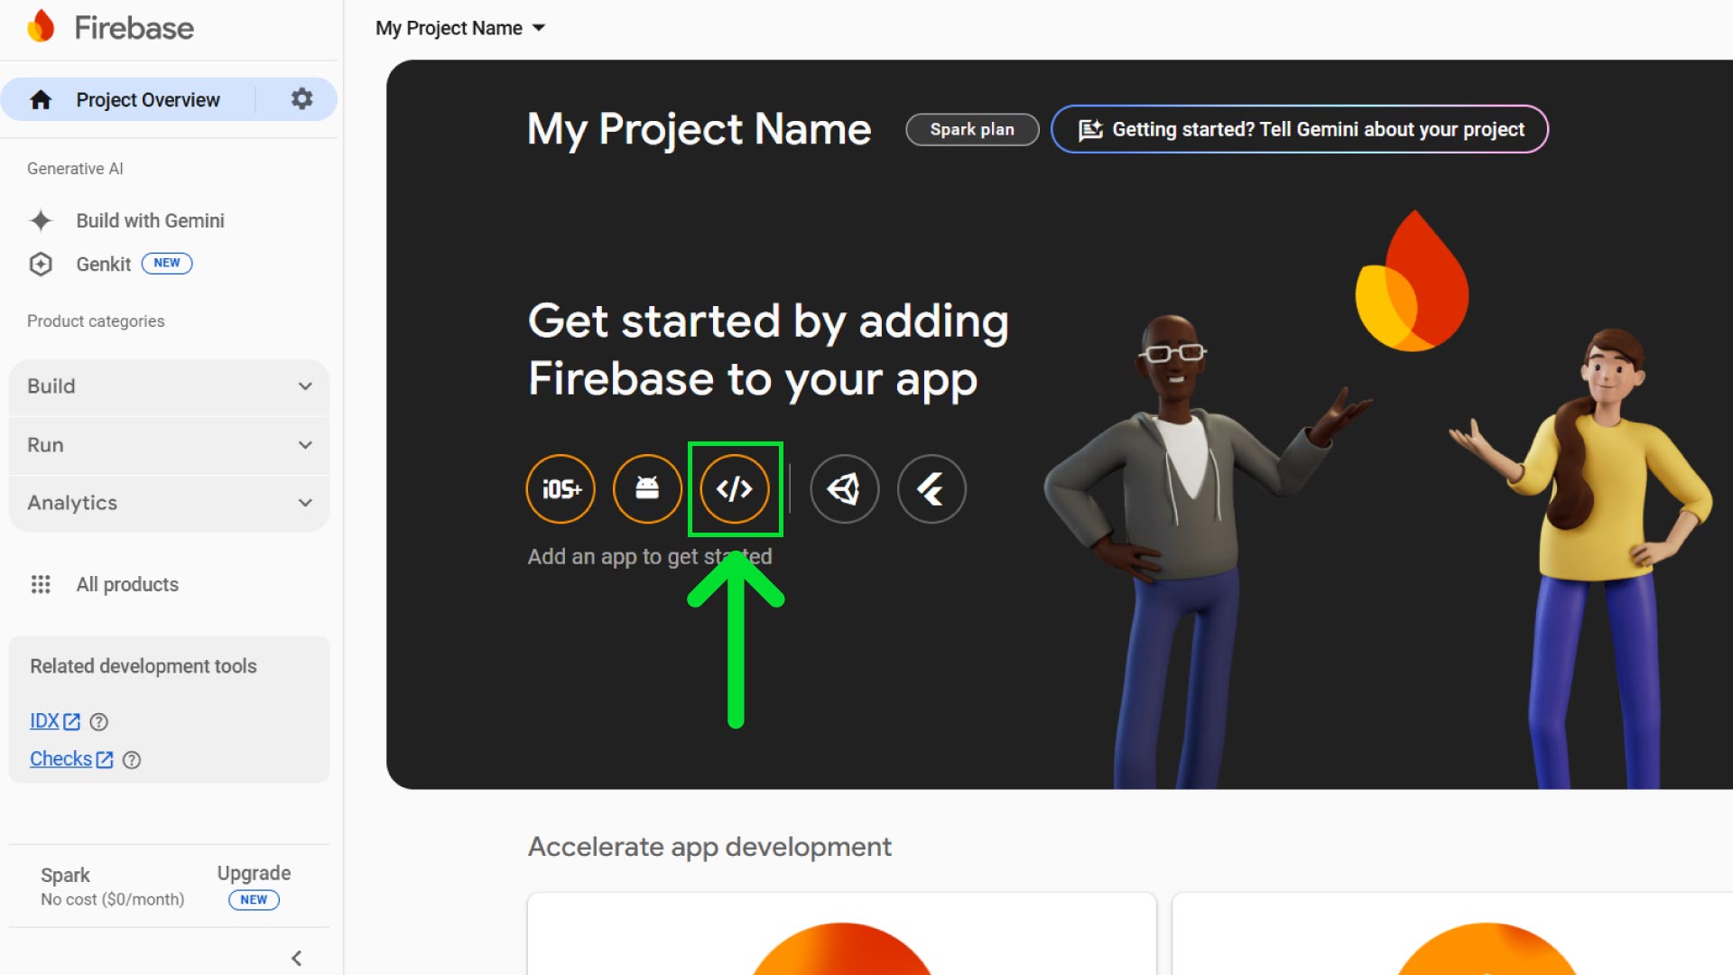Collapse the sidebar with the chevron
The width and height of the screenshot is (1733, 975).
(295, 958)
